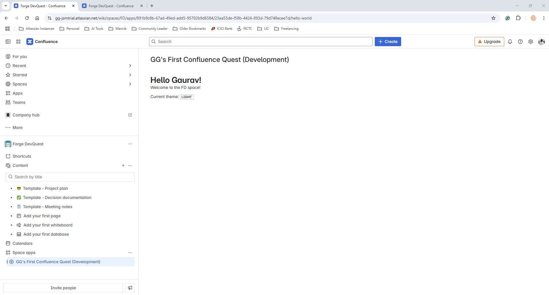The width and height of the screenshot is (549, 295).
Task: Open Content more actions ellipsis
Action: pyautogui.click(x=130, y=165)
